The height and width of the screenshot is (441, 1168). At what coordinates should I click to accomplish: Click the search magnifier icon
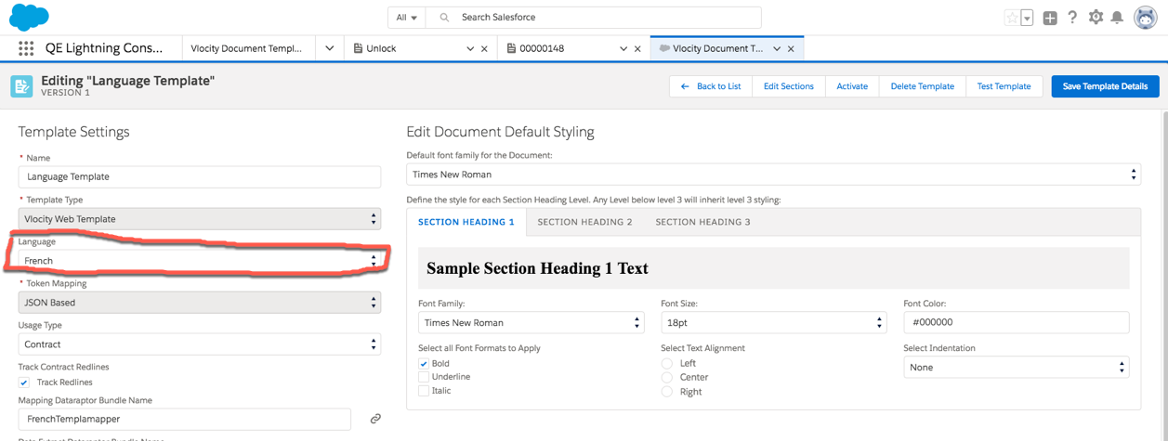(x=445, y=18)
